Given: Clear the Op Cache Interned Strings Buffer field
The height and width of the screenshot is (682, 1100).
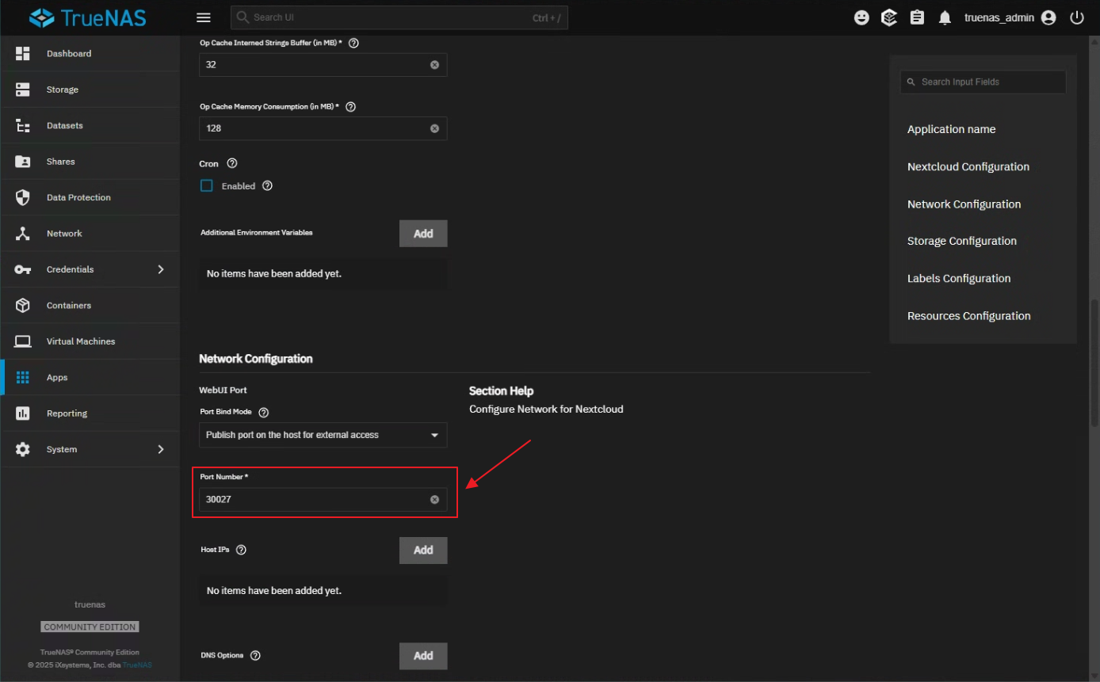Looking at the screenshot, I should tap(434, 65).
